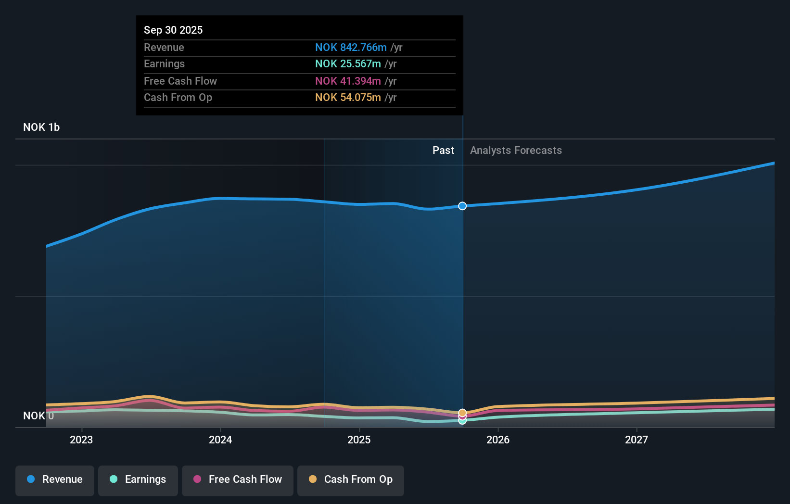Click the orange Cash From Op legend dot
The height and width of the screenshot is (504, 790).
(313, 479)
